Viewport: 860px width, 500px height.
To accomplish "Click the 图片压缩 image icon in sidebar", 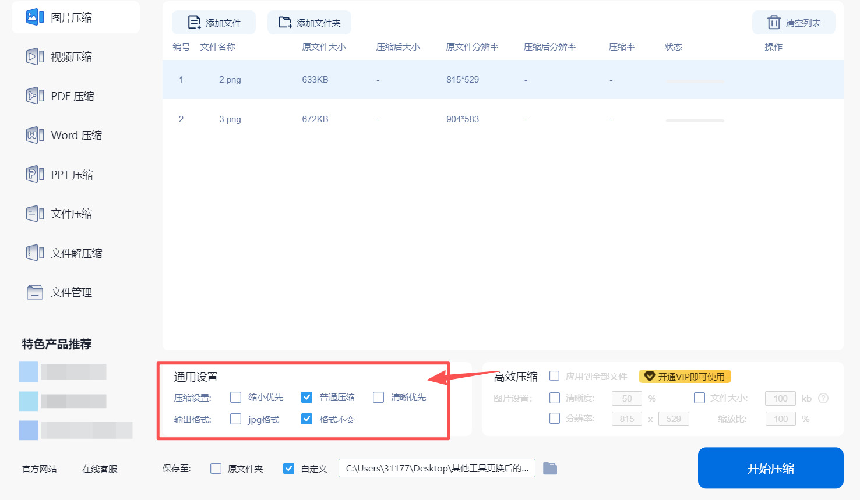I will (35, 17).
